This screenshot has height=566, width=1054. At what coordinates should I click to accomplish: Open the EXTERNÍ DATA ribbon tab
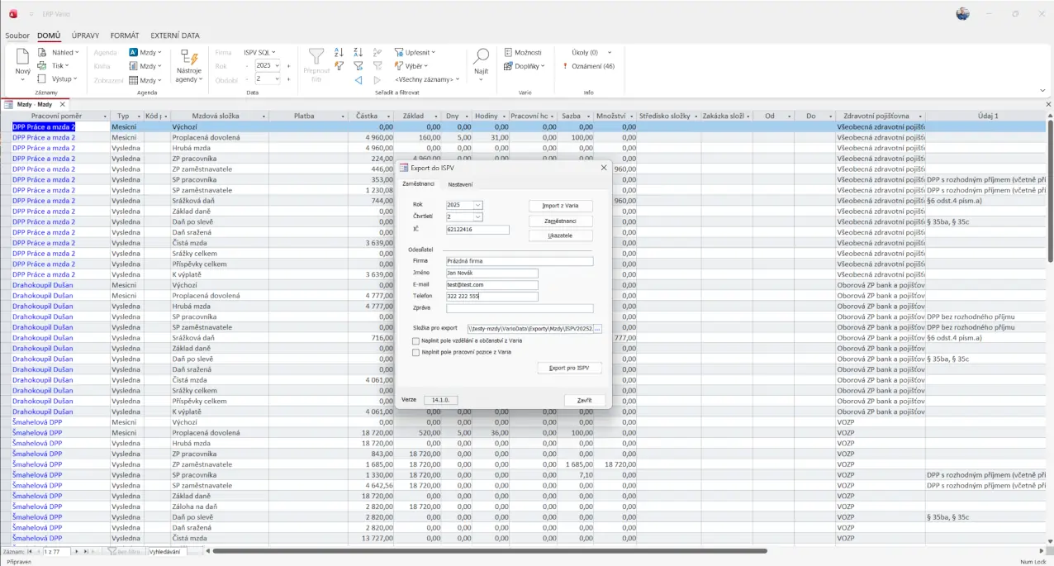(174, 36)
